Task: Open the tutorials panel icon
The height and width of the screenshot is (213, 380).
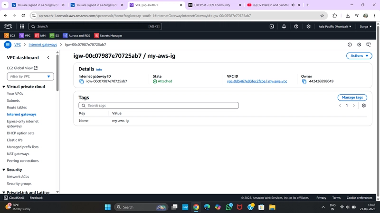Action: [369, 44]
